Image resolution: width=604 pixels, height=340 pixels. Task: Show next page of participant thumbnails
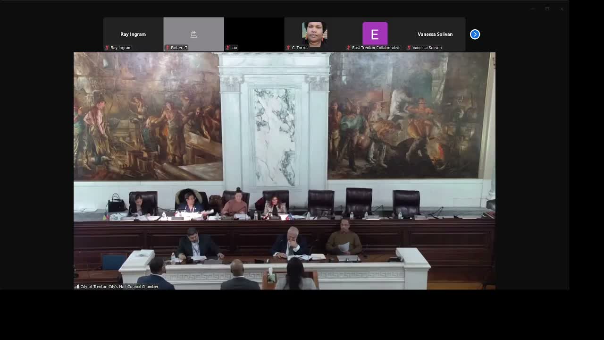[475, 34]
